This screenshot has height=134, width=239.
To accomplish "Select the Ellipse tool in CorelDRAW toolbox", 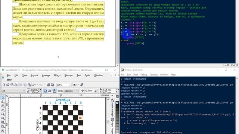I will [x=3, y=118].
